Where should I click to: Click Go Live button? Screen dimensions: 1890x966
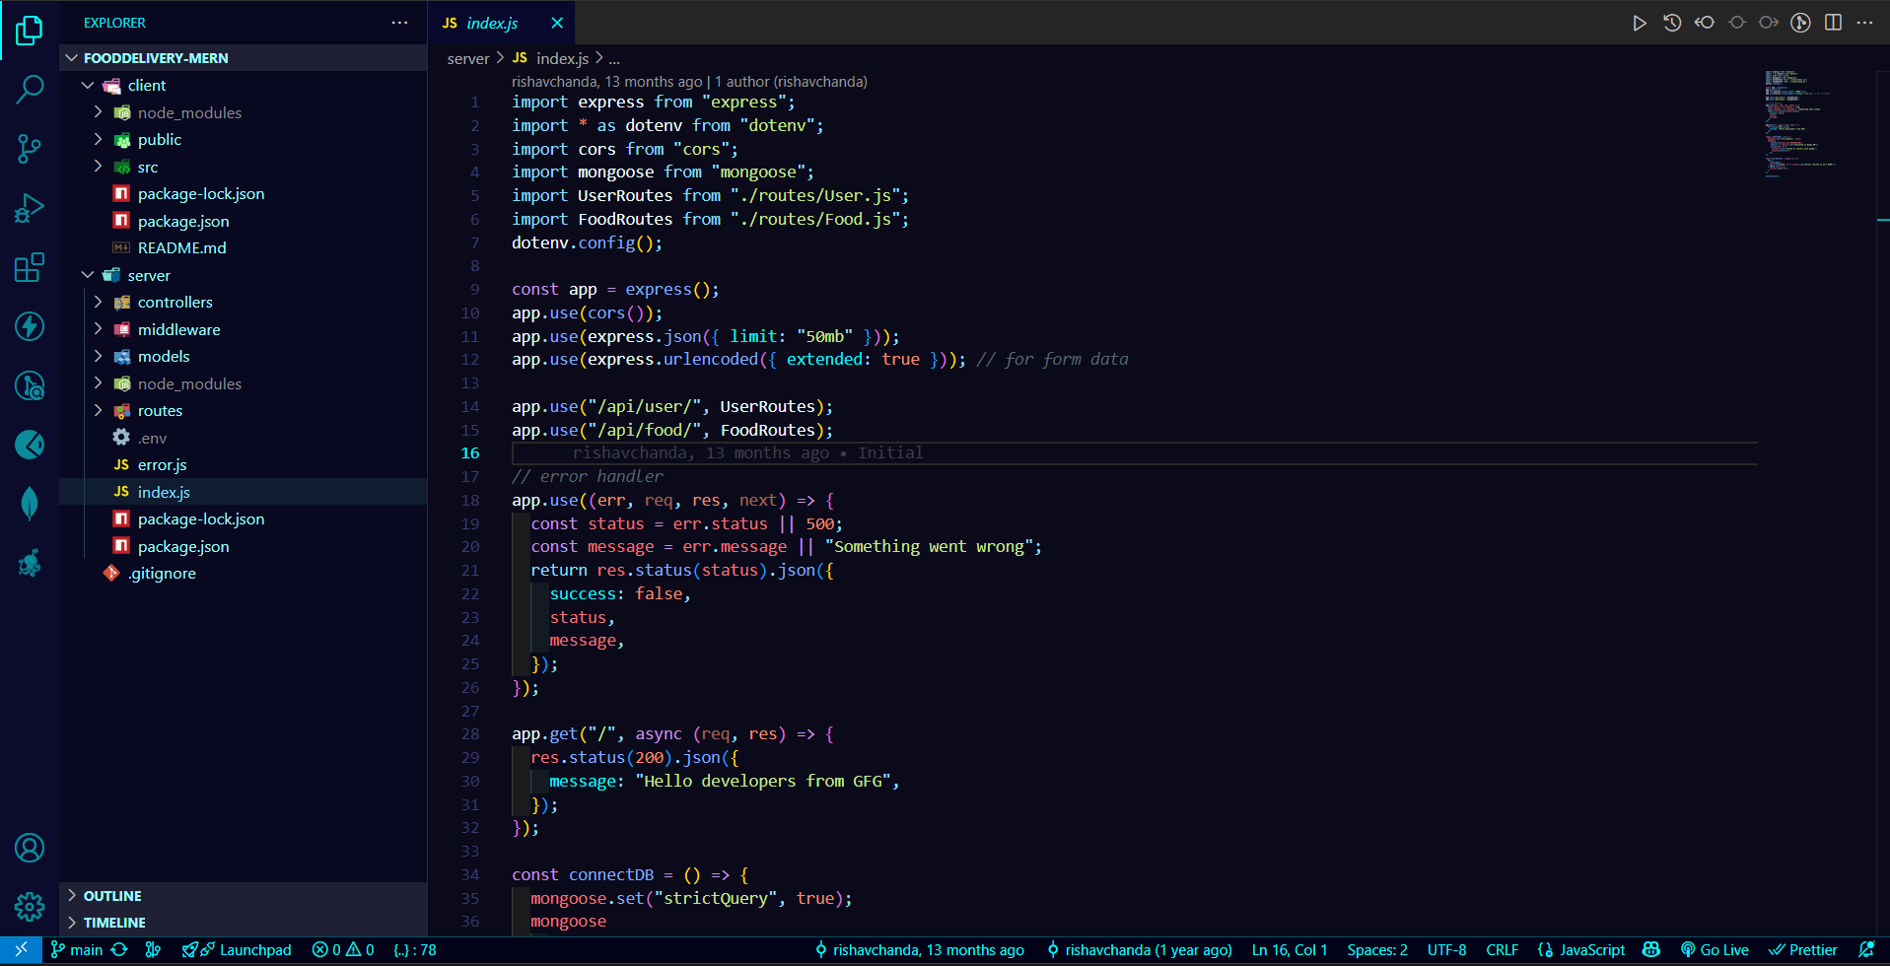(1715, 950)
